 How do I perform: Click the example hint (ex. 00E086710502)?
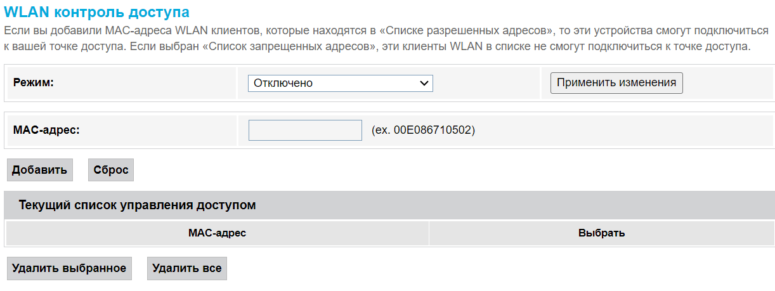pyautogui.click(x=423, y=130)
